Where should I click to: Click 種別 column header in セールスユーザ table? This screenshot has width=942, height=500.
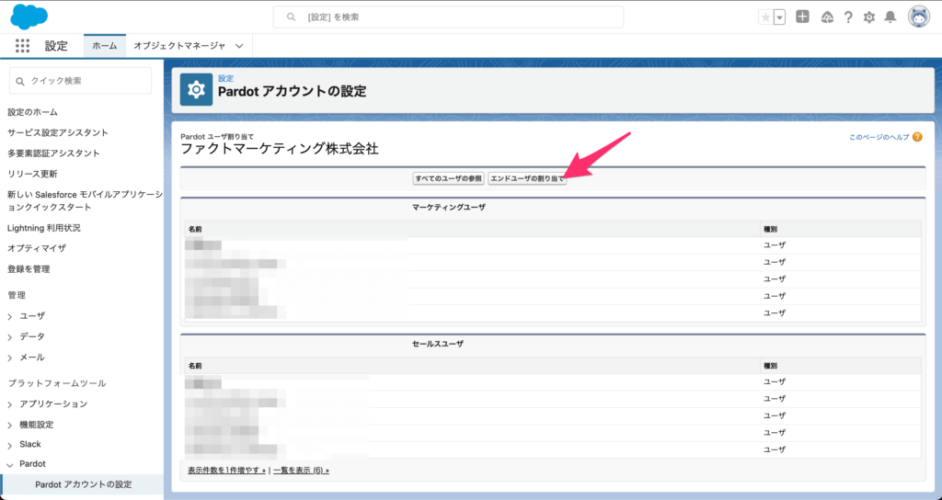(x=770, y=366)
